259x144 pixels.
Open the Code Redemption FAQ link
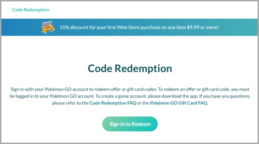[x=113, y=103]
